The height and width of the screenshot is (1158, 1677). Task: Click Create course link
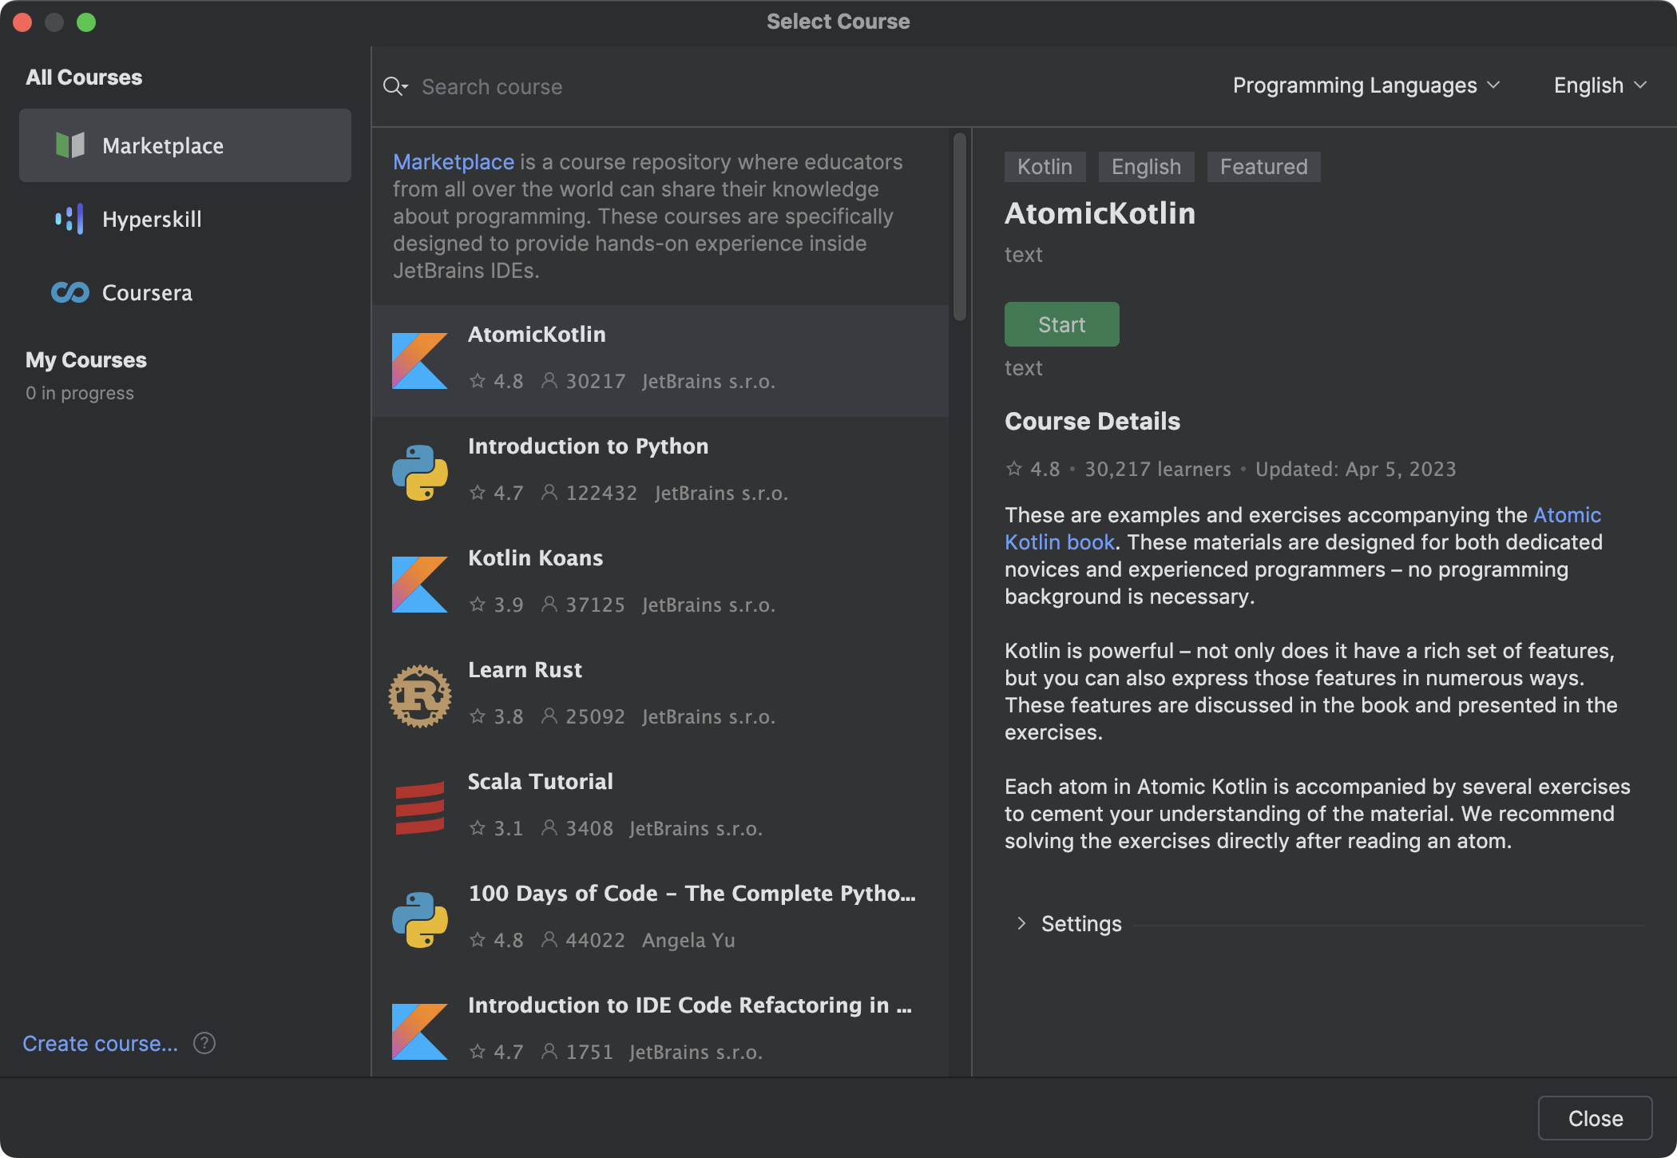99,1043
